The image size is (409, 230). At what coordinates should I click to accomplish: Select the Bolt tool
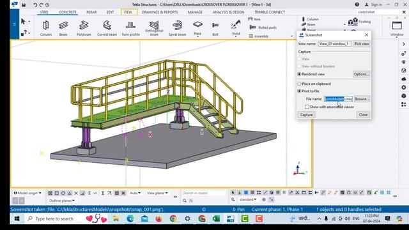pos(215,28)
